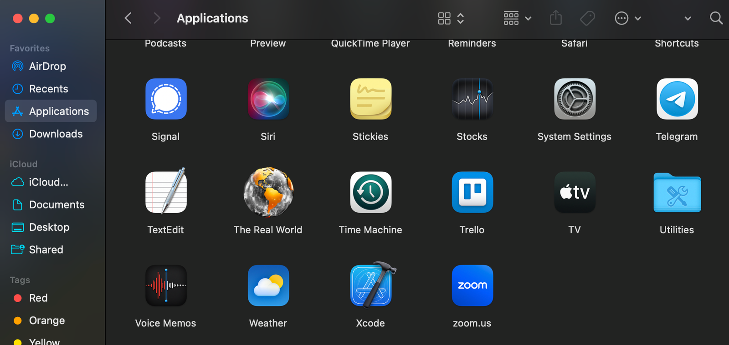The image size is (729, 345).
Task: Click the back navigation arrow
Action: [128, 18]
